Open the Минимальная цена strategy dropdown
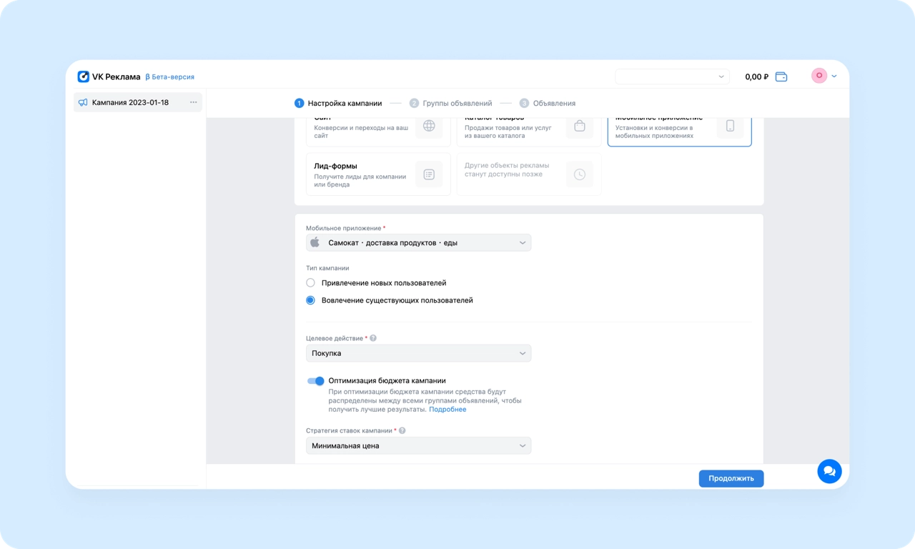Viewport: 915px width, 549px height. pyautogui.click(x=418, y=446)
